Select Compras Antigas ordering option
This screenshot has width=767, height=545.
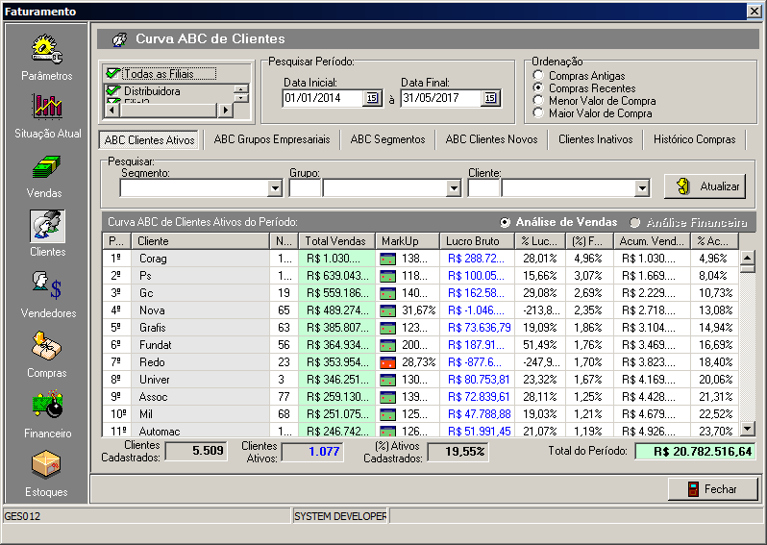[x=539, y=76]
